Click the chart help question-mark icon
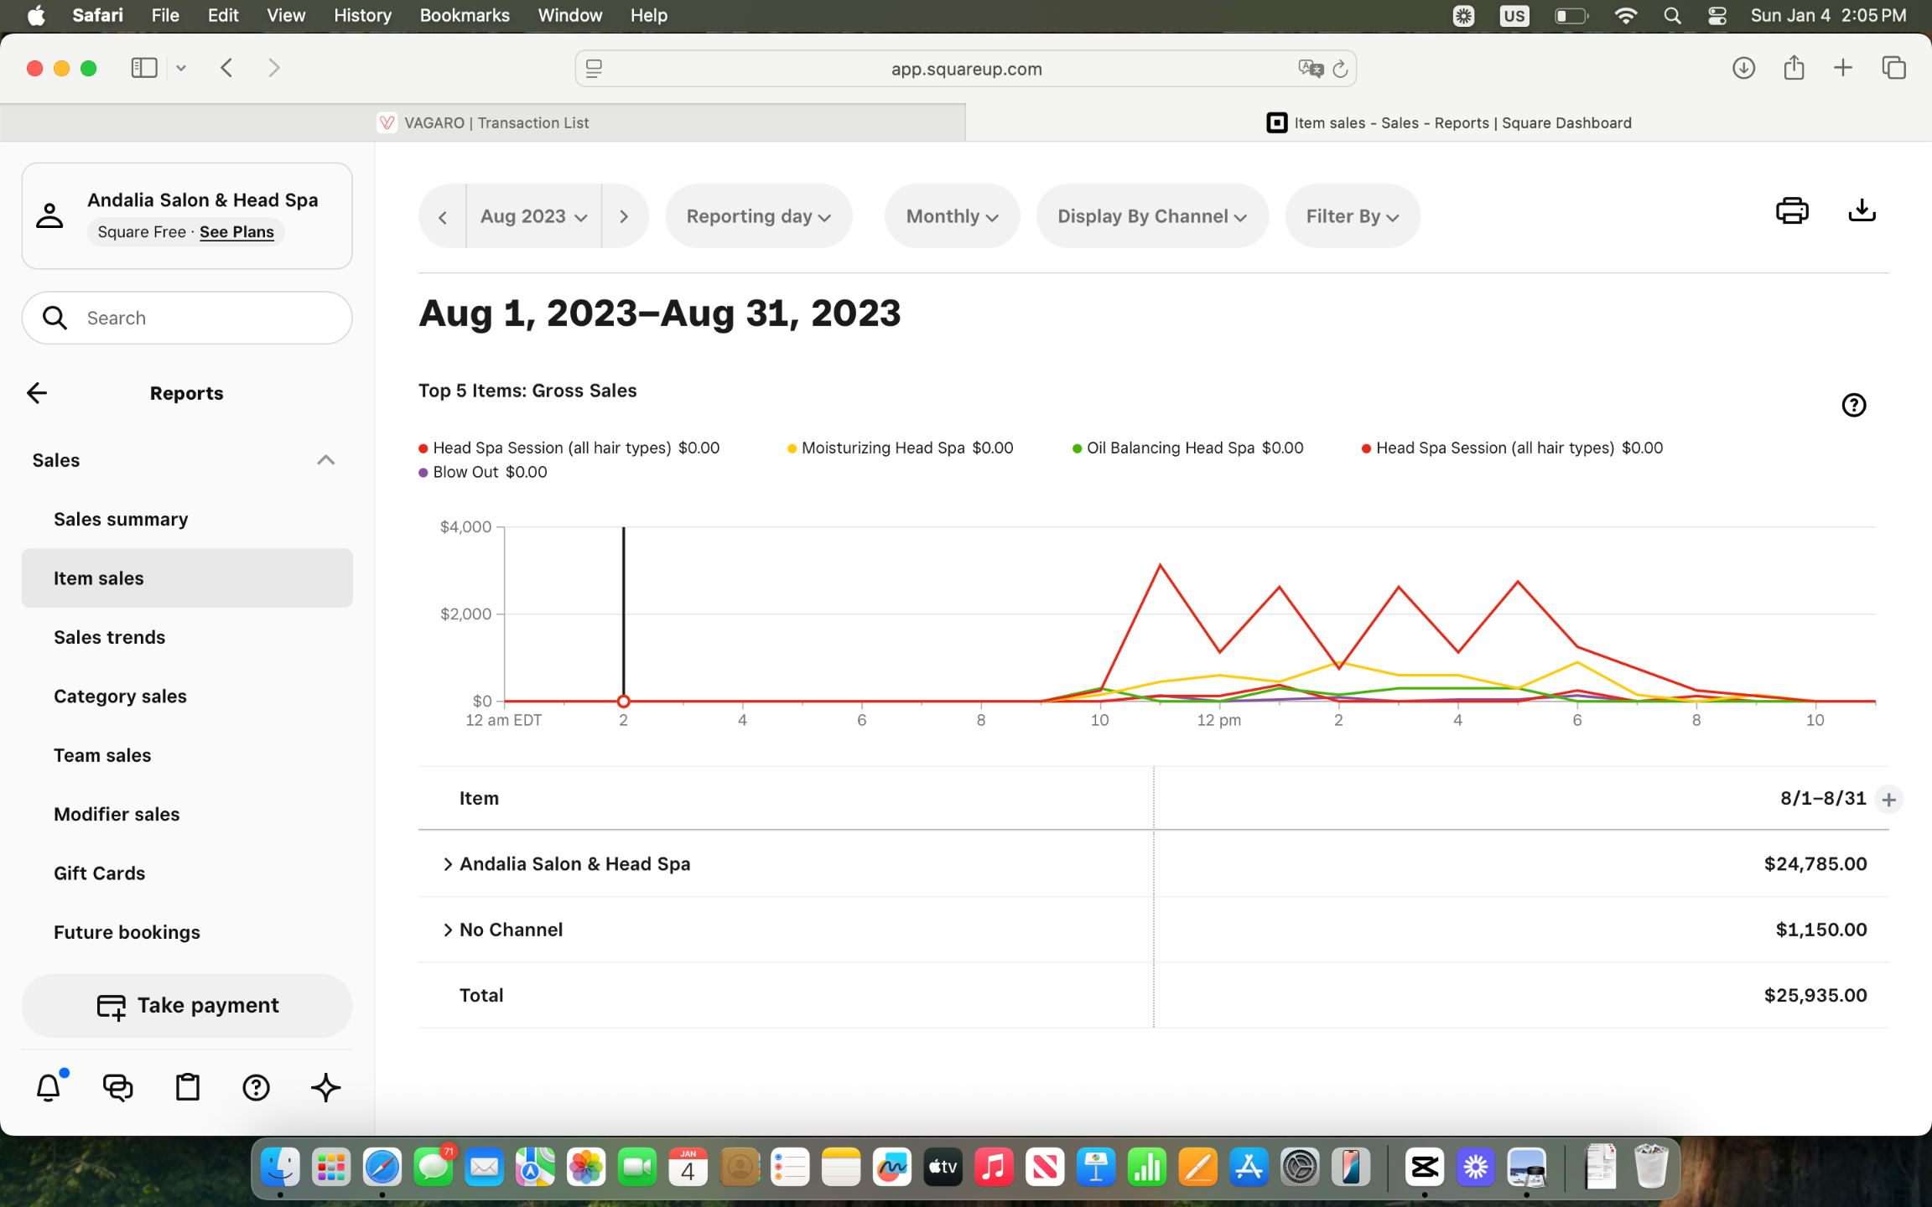Screen dimensions: 1932x1207 pyautogui.click(x=1853, y=406)
